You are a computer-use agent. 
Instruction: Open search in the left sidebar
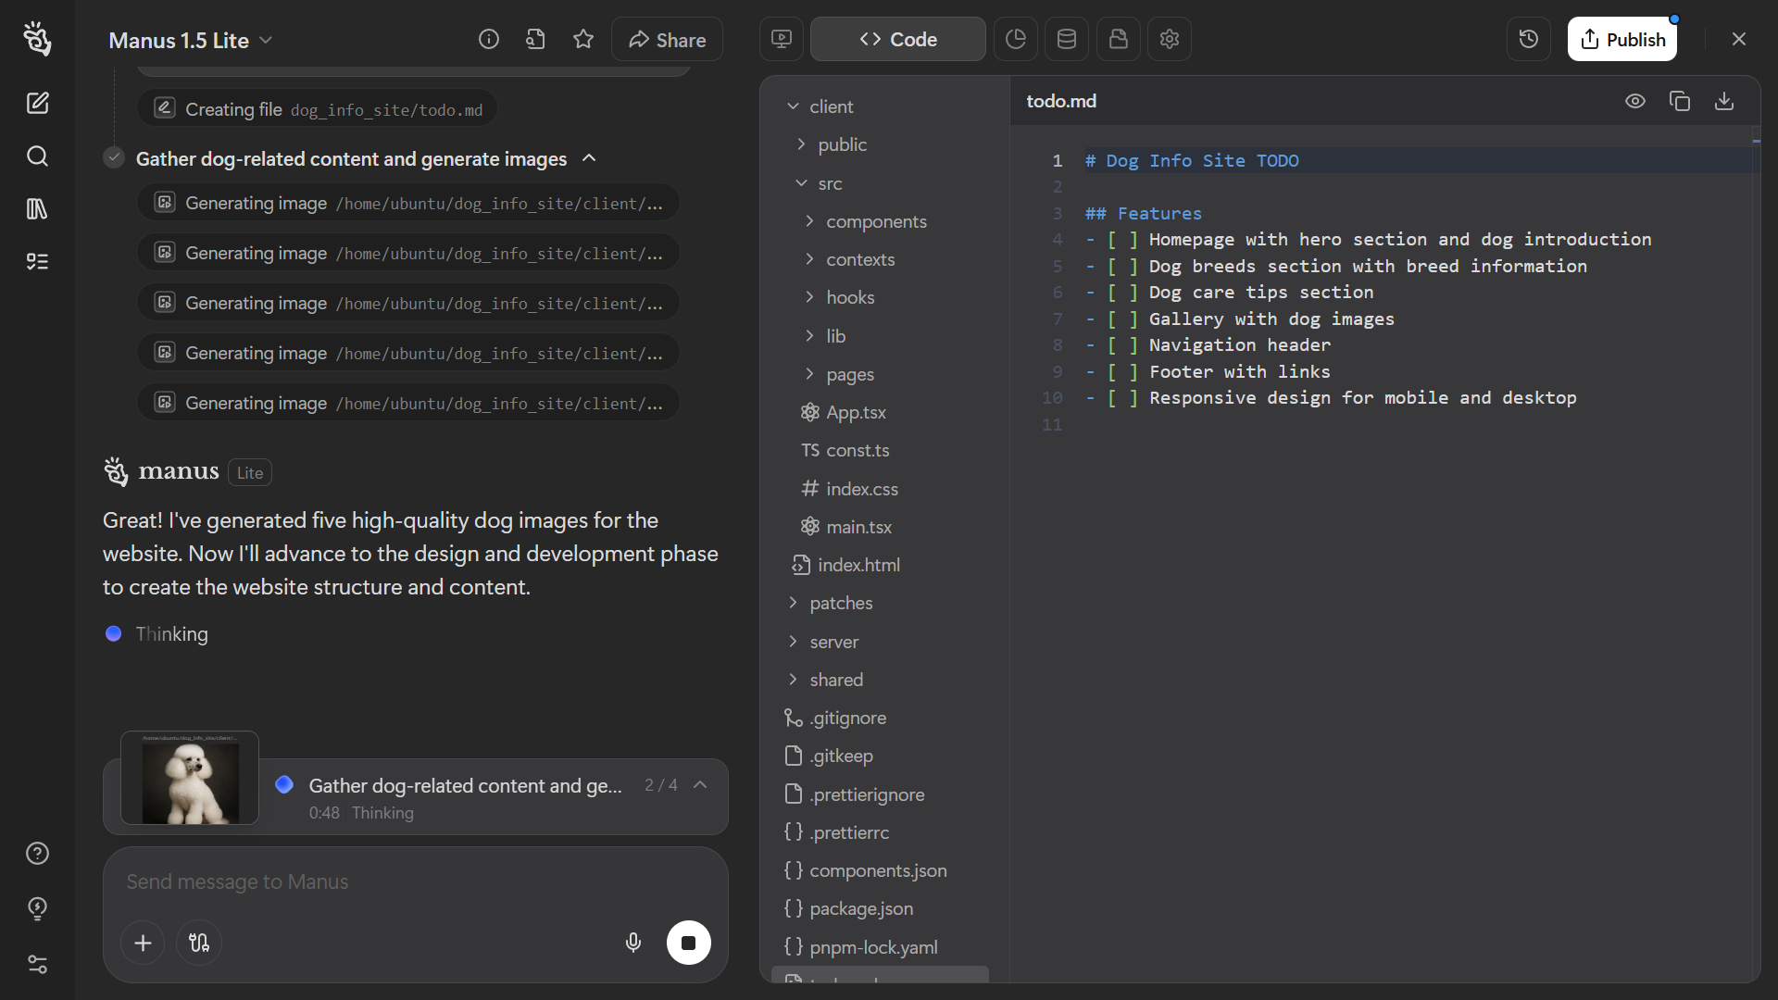[x=37, y=156]
